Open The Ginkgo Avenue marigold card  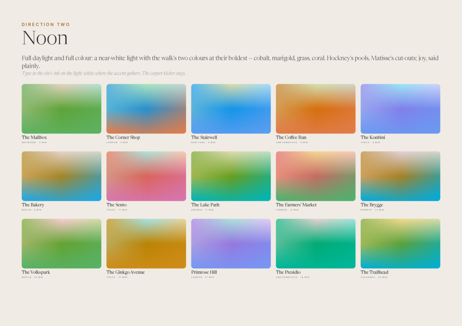[146, 243]
